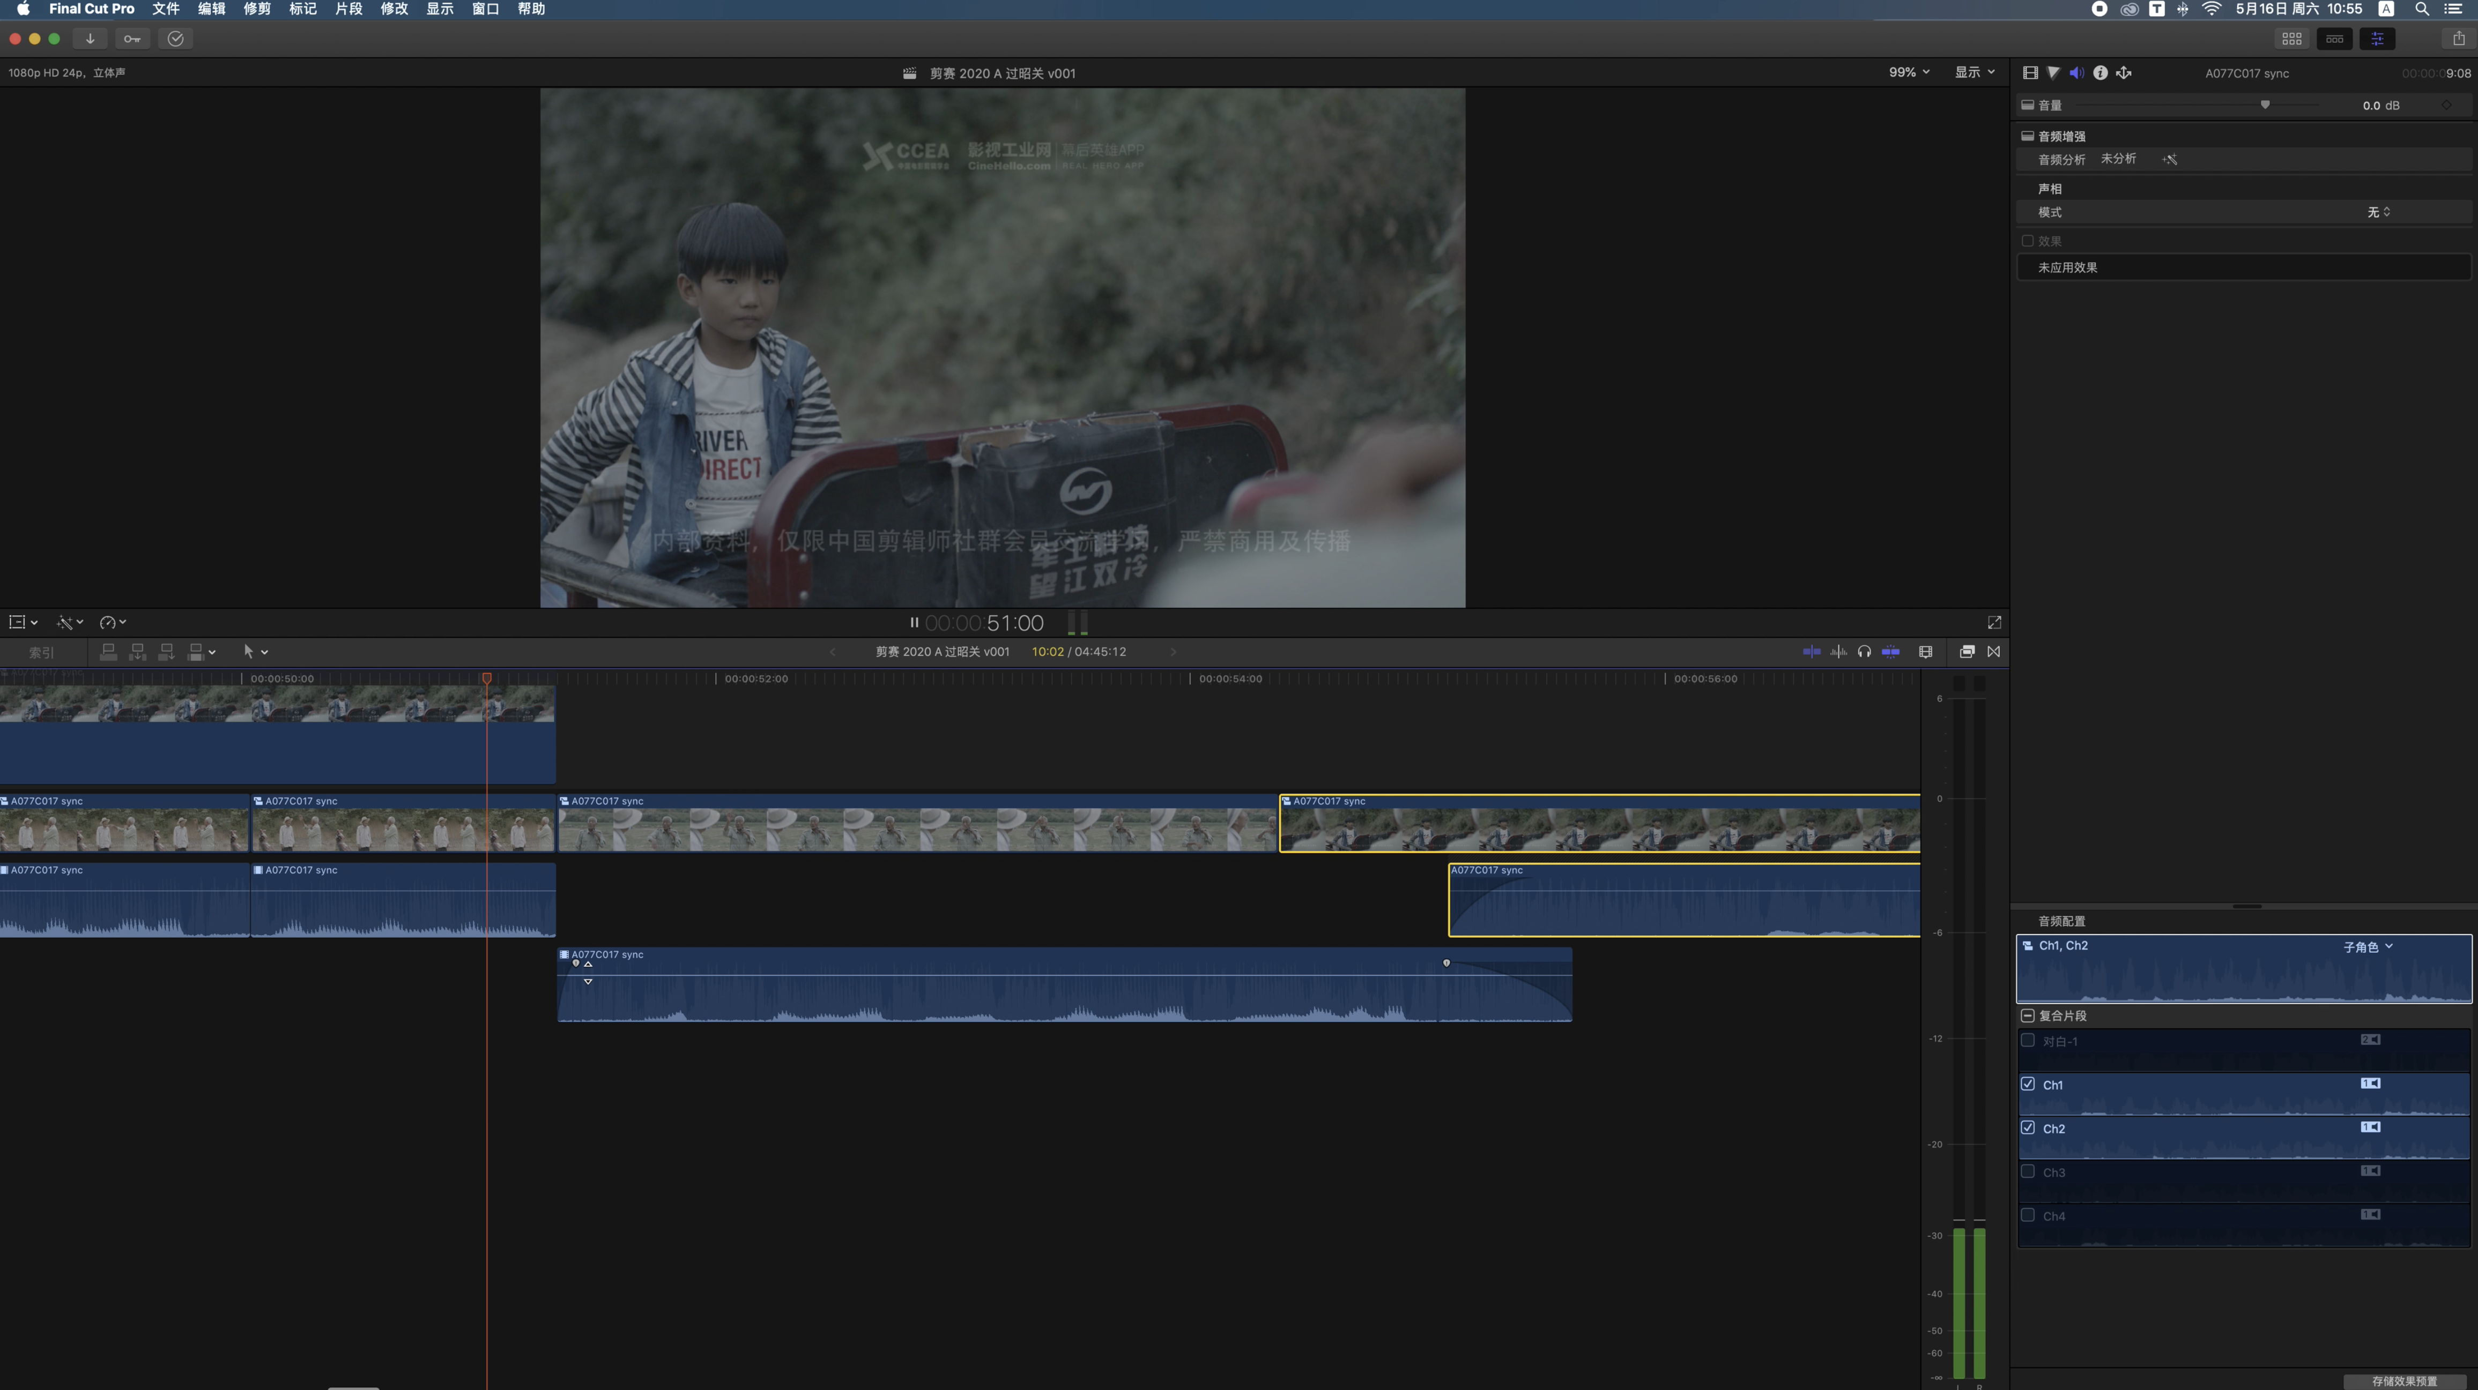Open the pan mode 无 popup
2478x1390 pixels.
(2378, 212)
